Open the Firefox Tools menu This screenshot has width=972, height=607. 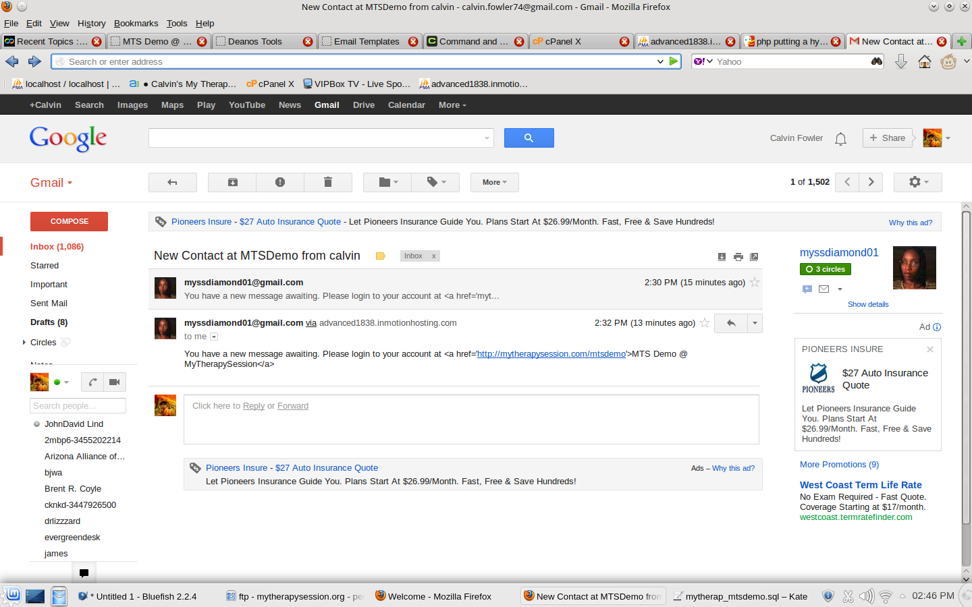177,23
